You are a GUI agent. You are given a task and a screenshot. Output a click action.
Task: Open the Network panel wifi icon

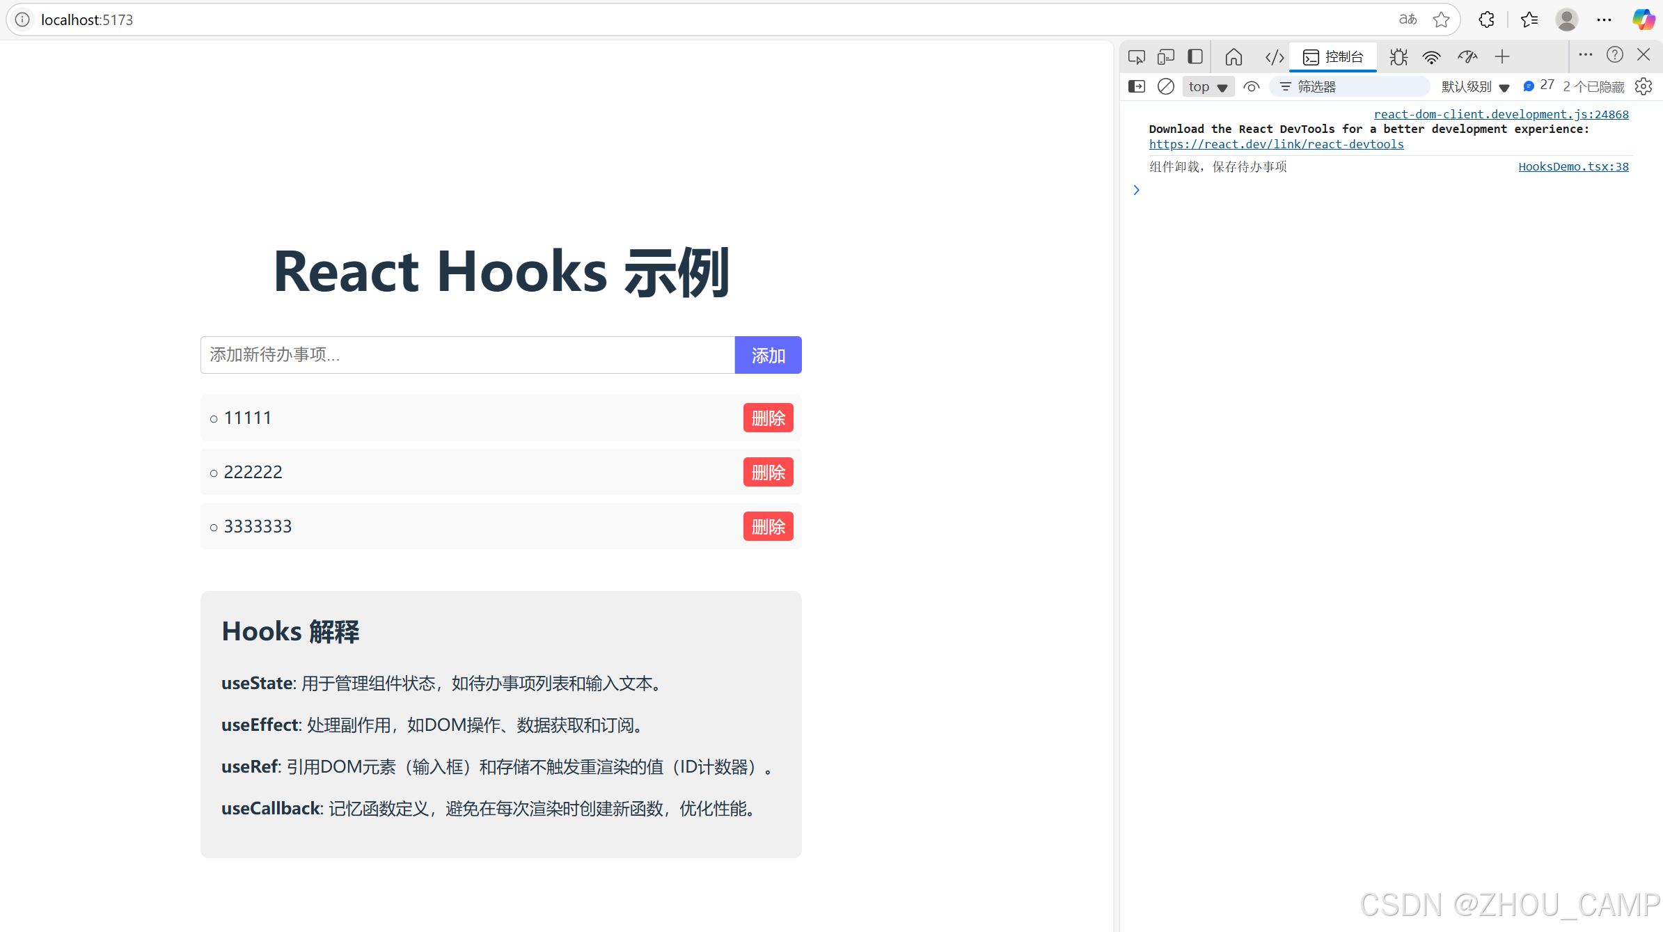pyautogui.click(x=1431, y=56)
